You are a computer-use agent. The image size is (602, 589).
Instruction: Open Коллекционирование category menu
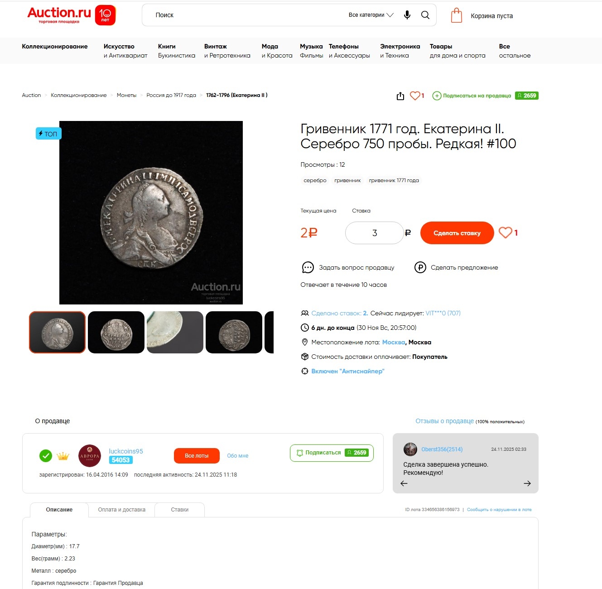click(x=55, y=46)
